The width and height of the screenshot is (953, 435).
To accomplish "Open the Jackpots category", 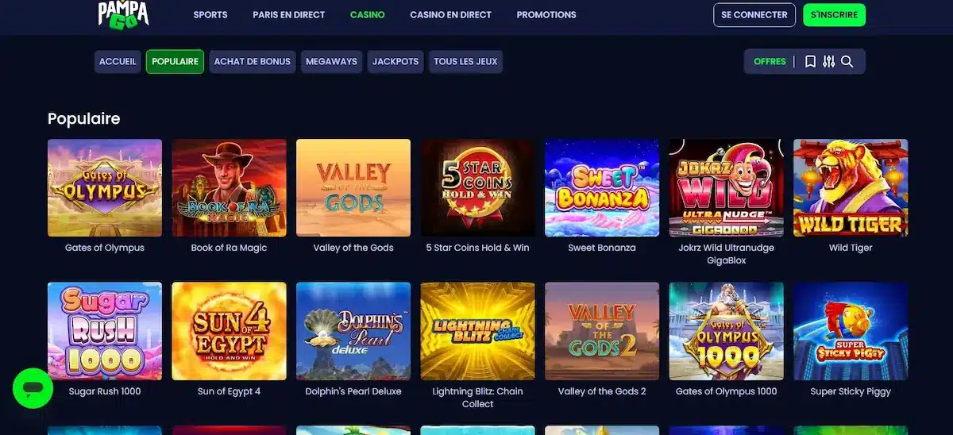I will click(395, 61).
